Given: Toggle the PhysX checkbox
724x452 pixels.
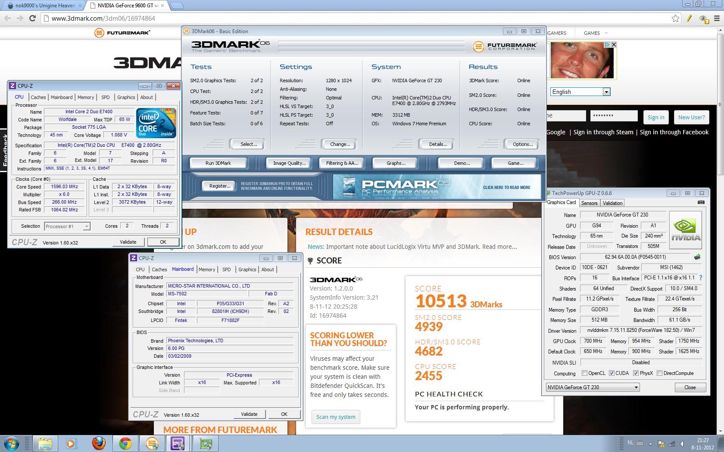Looking at the screenshot, I should 636,373.
